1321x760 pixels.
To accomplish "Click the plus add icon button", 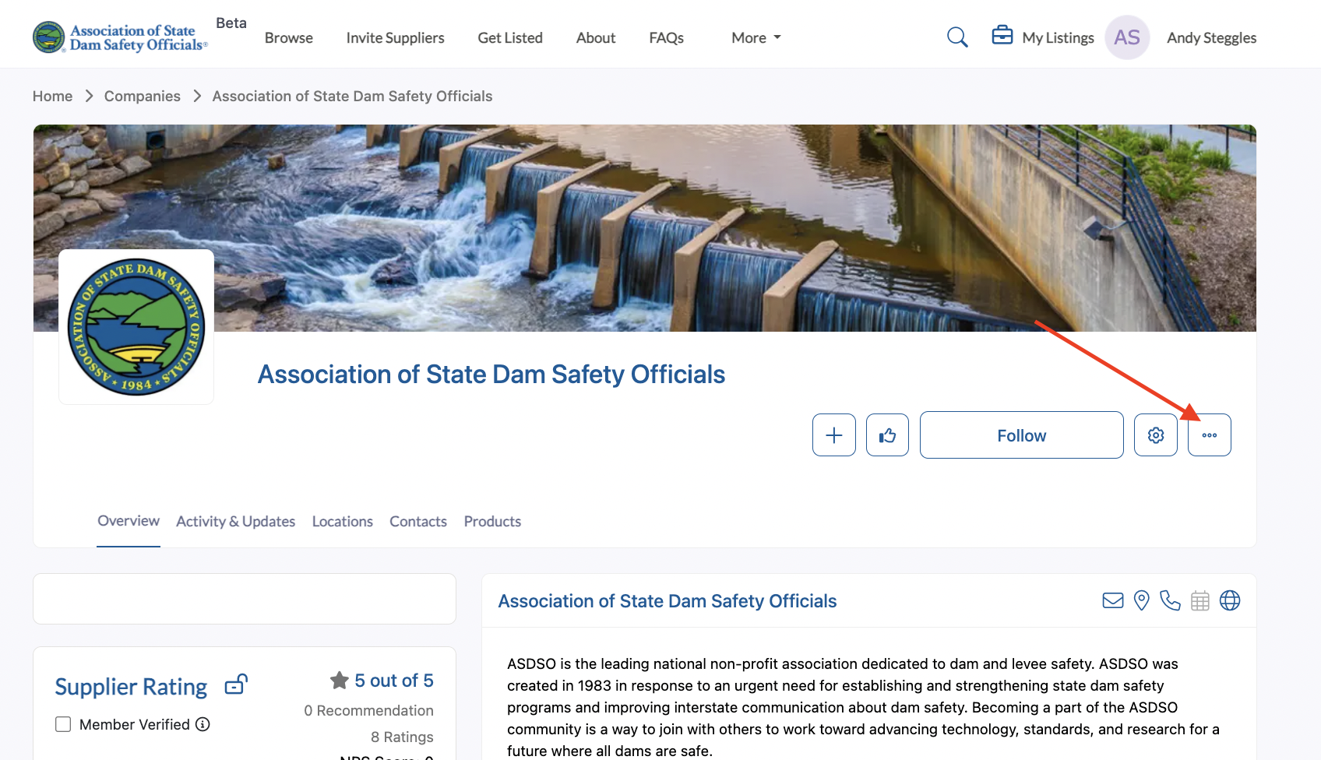I will [833, 435].
